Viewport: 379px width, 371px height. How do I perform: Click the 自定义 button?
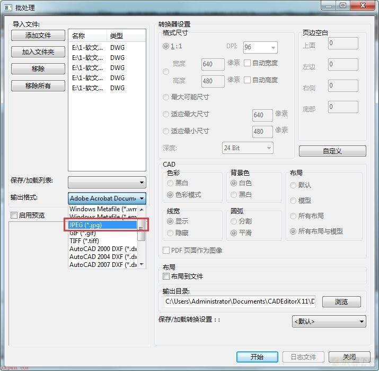pyautogui.click(x=332, y=151)
